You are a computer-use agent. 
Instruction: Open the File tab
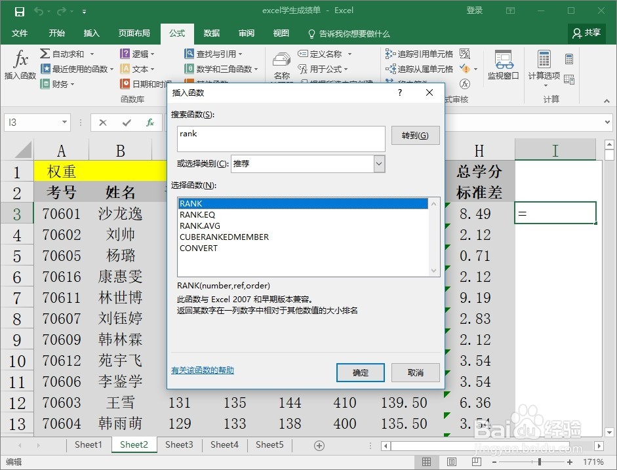tap(20, 33)
